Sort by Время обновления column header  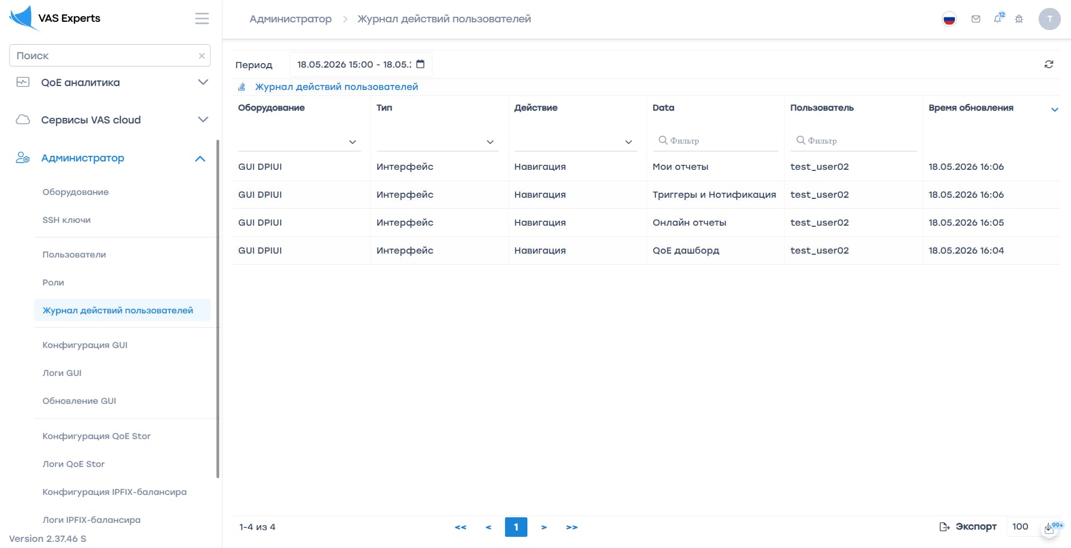[x=971, y=107]
